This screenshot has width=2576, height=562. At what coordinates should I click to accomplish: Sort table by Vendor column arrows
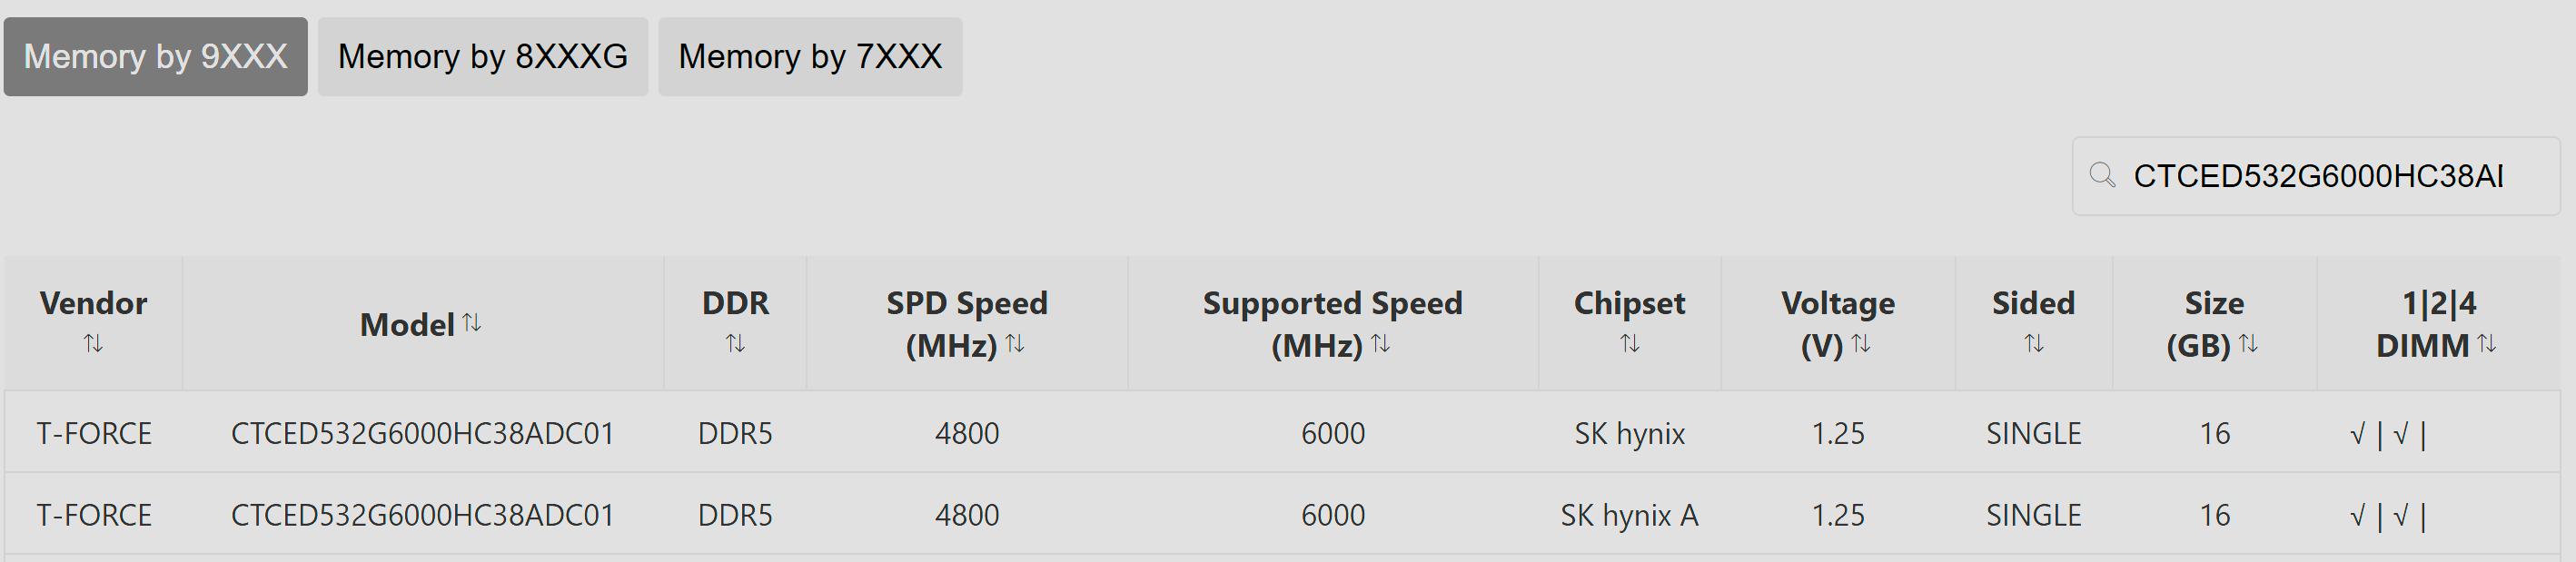coord(93,344)
